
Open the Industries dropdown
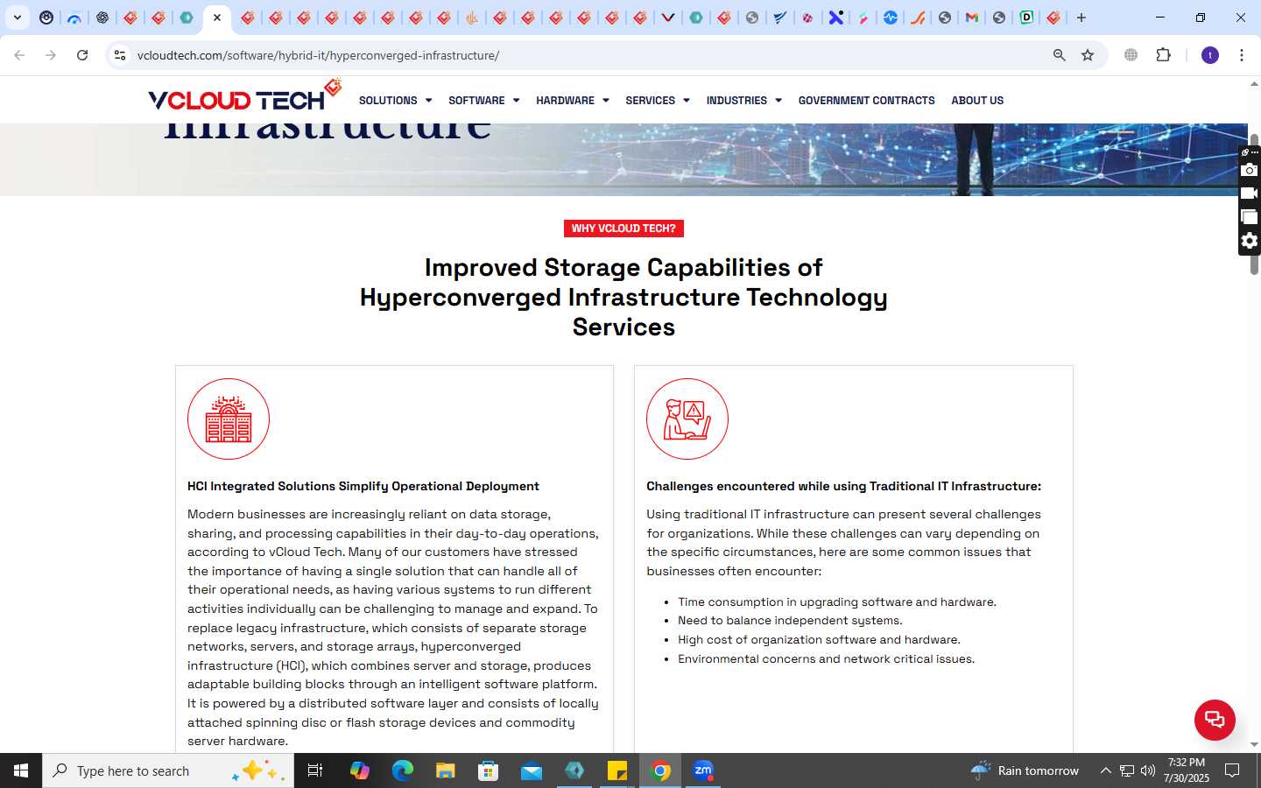743,101
